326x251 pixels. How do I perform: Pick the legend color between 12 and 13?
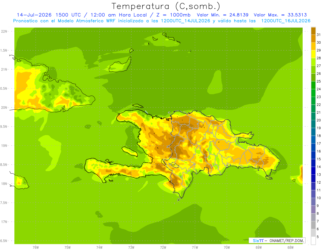[x=313, y=178]
